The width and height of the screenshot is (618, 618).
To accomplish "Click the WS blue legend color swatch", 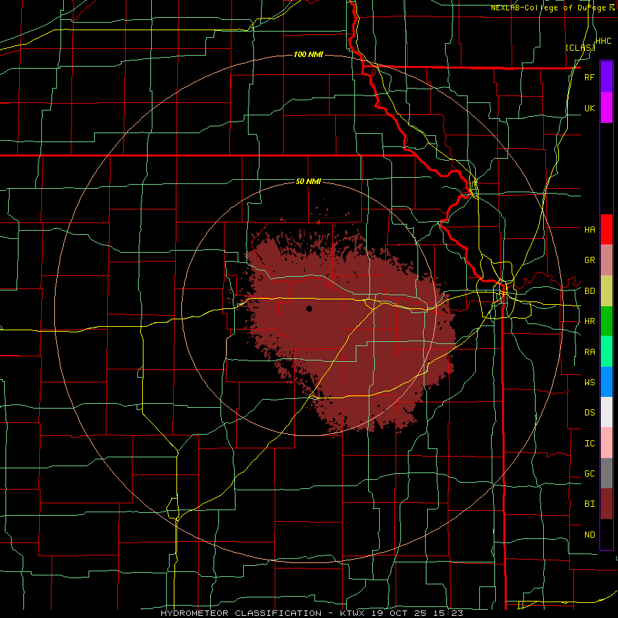I will coord(606,382).
